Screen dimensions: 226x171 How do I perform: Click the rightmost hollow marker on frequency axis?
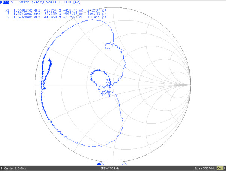click(x=124, y=164)
